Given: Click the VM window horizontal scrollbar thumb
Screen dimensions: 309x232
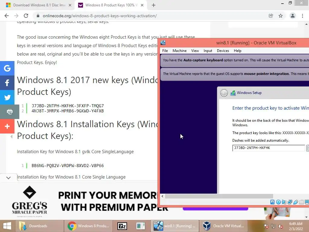Looking at the screenshot, I should coord(219,196).
